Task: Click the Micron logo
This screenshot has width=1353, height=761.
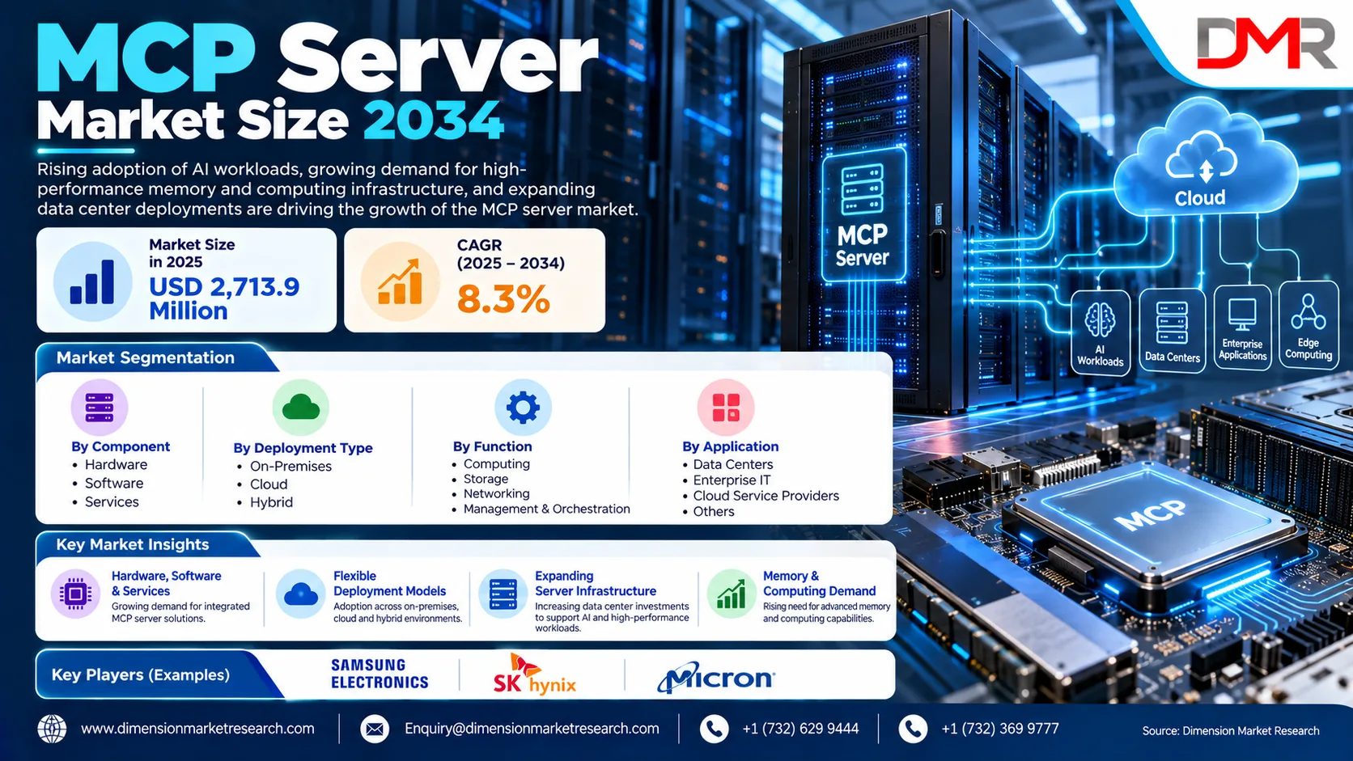Action: point(716,678)
